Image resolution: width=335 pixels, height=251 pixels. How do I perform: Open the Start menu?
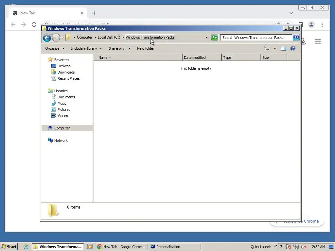point(9,247)
